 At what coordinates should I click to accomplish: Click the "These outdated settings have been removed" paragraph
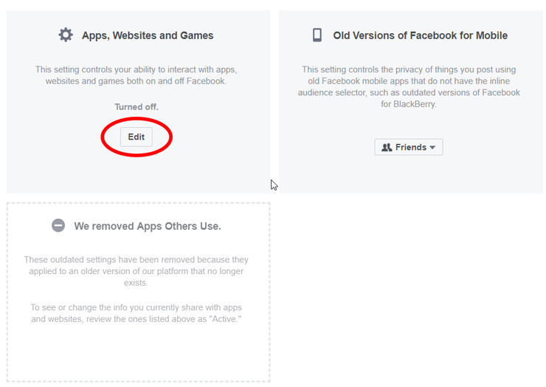pyautogui.click(x=136, y=271)
